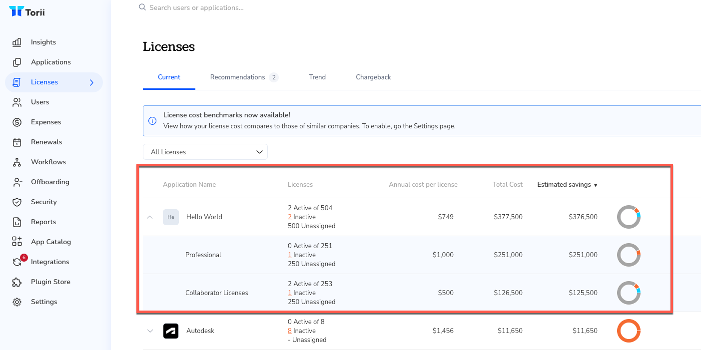Click Hello World's 2 inactive licenses link
The width and height of the screenshot is (701, 350).
pyautogui.click(x=290, y=217)
